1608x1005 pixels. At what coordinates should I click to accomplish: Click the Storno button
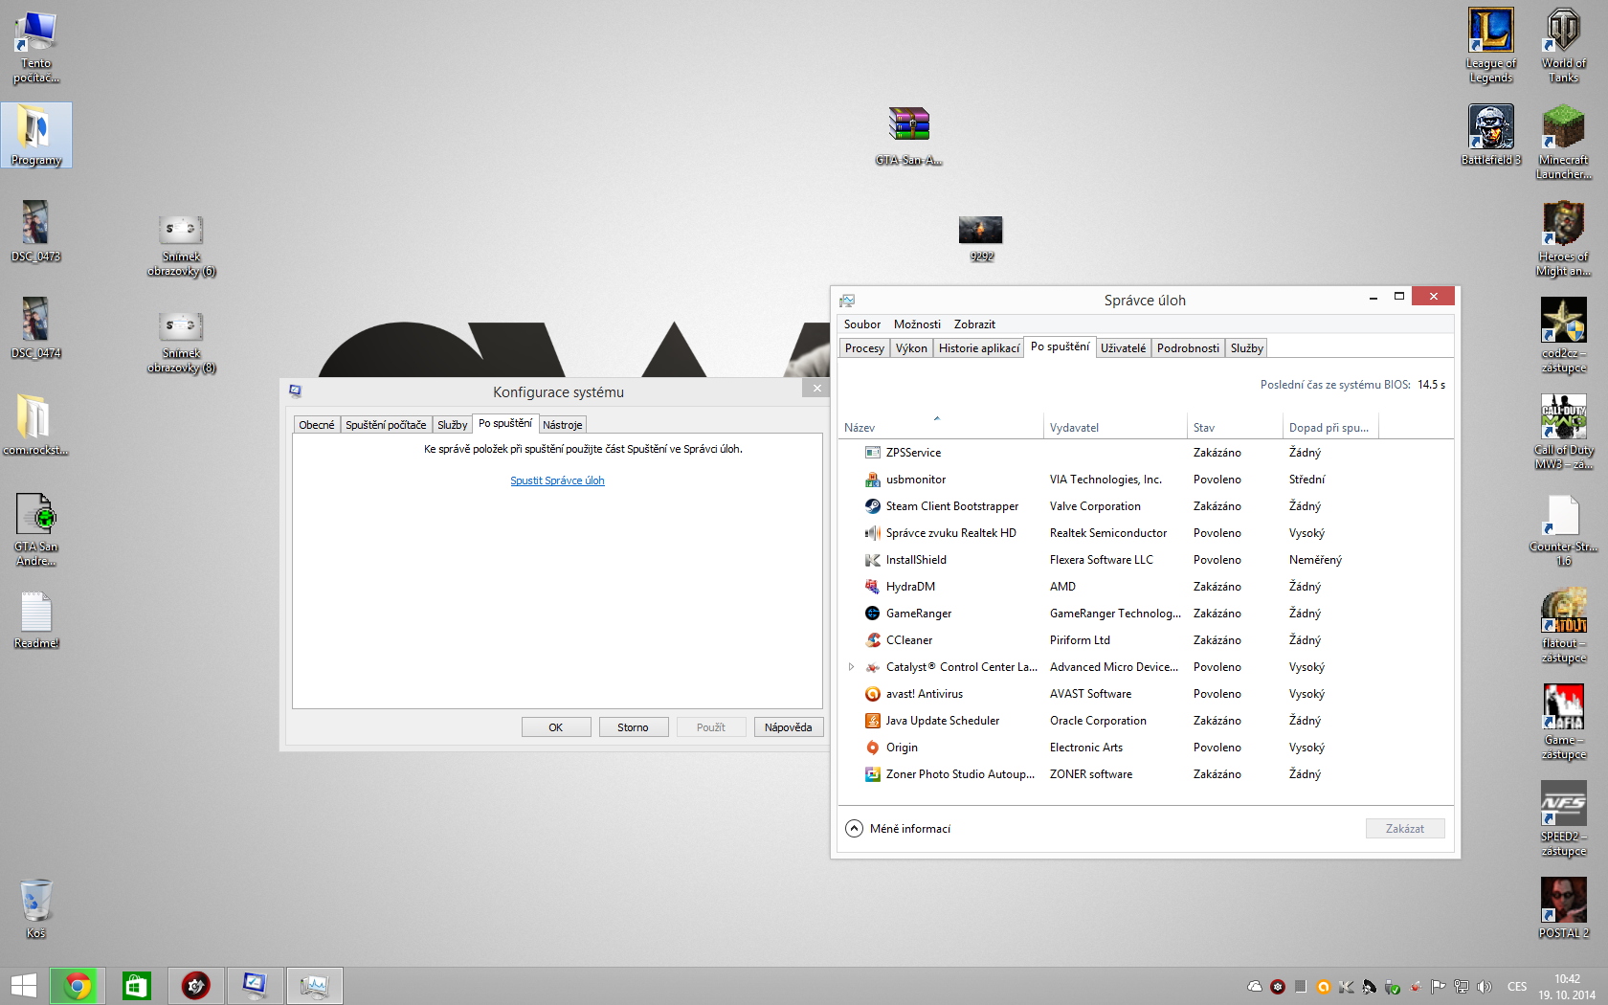pos(634,727)
